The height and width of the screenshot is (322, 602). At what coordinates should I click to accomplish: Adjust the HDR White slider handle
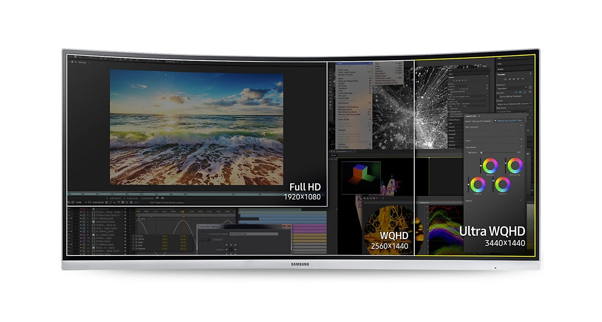point(481,153)
